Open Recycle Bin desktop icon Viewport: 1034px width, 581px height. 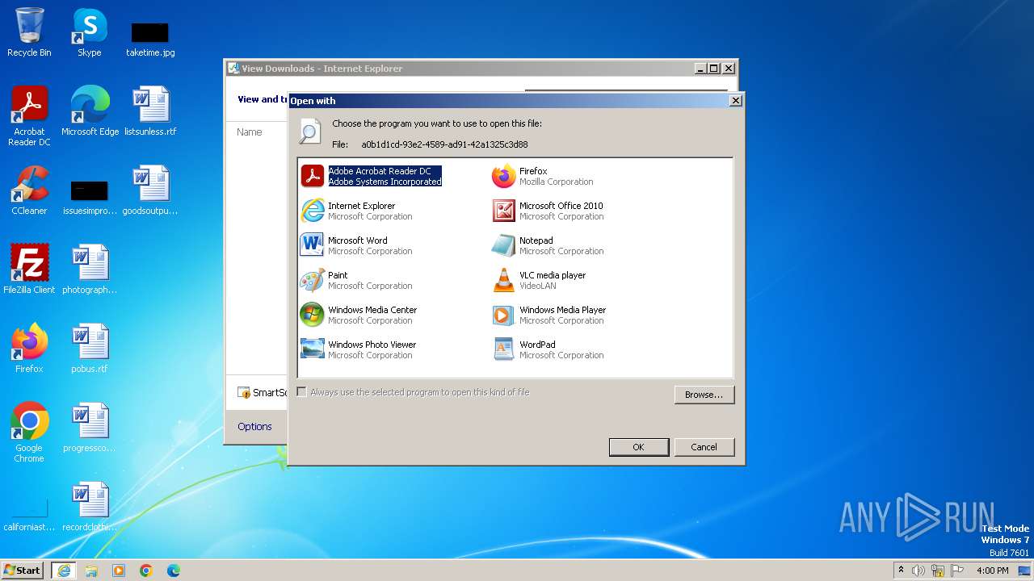(29, 32)
